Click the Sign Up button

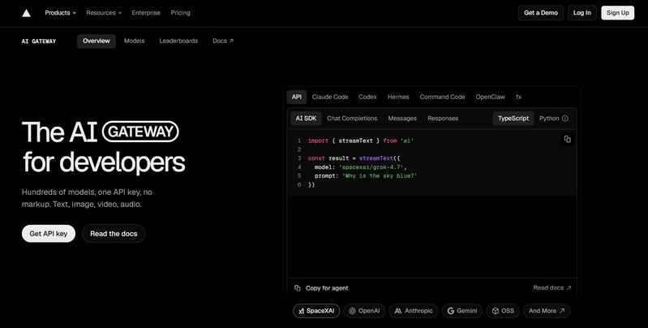pos(617,13)
